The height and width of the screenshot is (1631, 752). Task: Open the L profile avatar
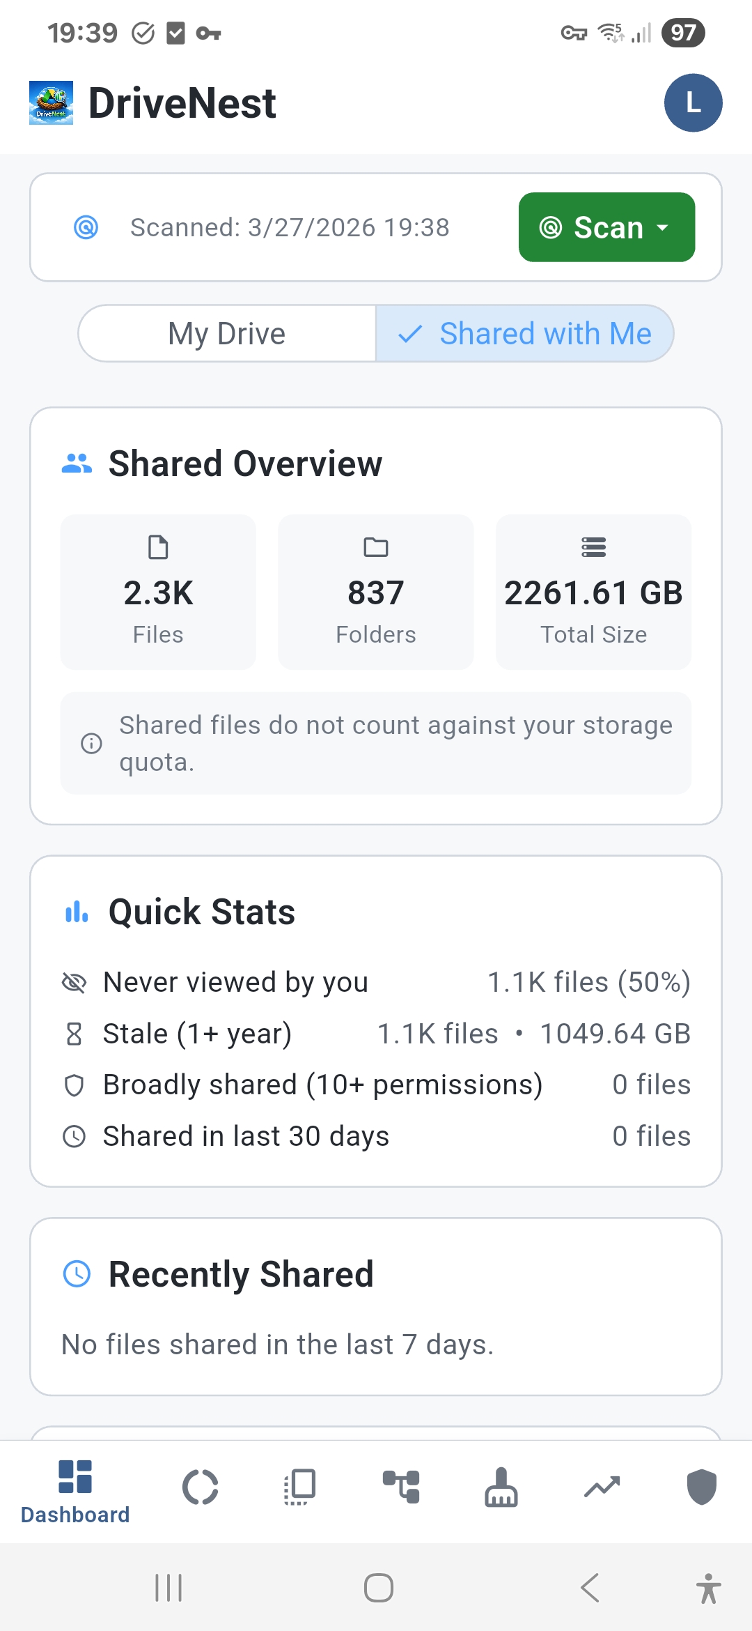693,103
